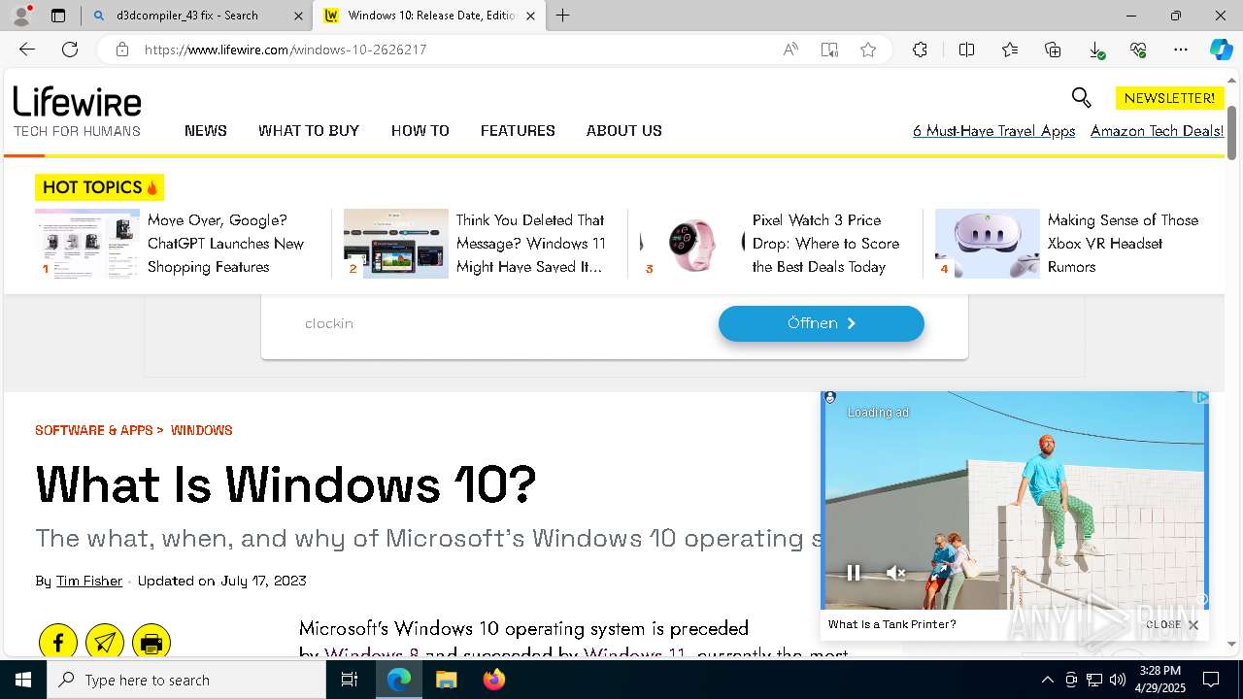The image size is (1243, 699).
Task: Open ChatGPT Shopping Features hot topic
Action: 226,244
